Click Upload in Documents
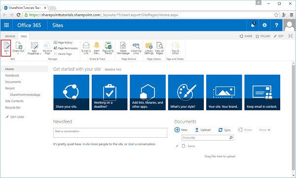 pyautogui.click(x=203, y=130)
